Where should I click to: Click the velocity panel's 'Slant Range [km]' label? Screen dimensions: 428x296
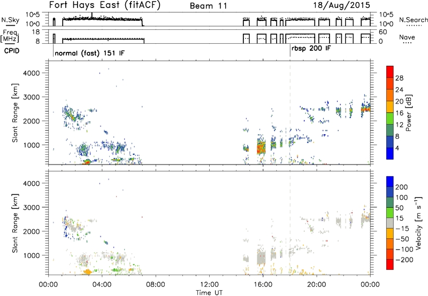15,223
